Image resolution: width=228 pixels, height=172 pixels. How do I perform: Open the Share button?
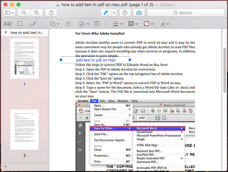coord(51,13)
